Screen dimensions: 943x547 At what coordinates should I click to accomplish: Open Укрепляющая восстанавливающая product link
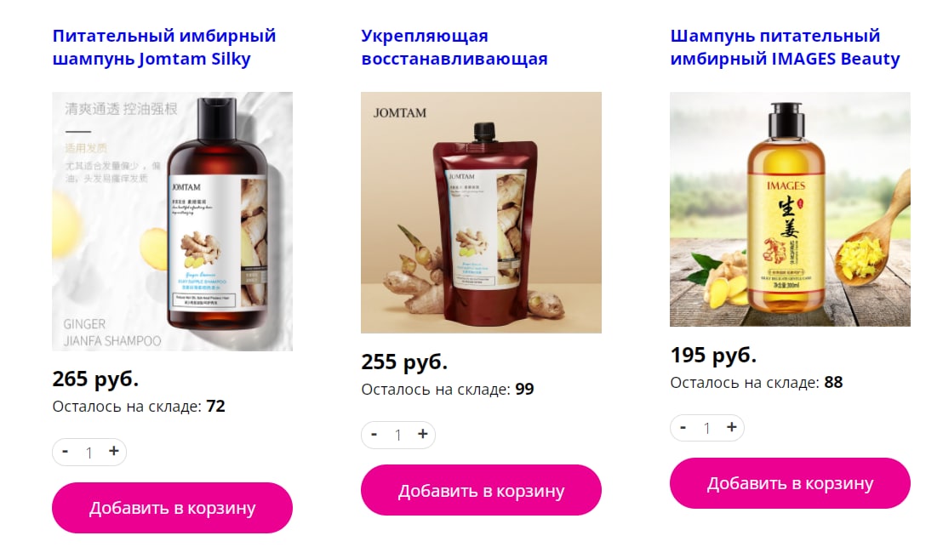click(x=454, y=47)
